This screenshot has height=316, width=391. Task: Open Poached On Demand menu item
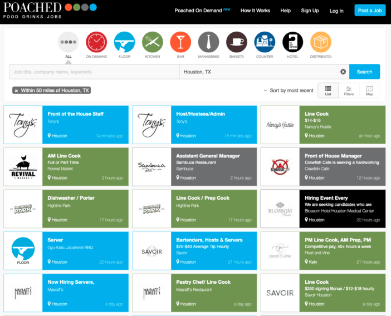202,11
